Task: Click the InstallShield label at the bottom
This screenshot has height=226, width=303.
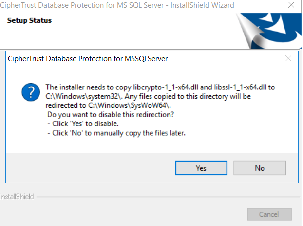Action: [17, 197]
